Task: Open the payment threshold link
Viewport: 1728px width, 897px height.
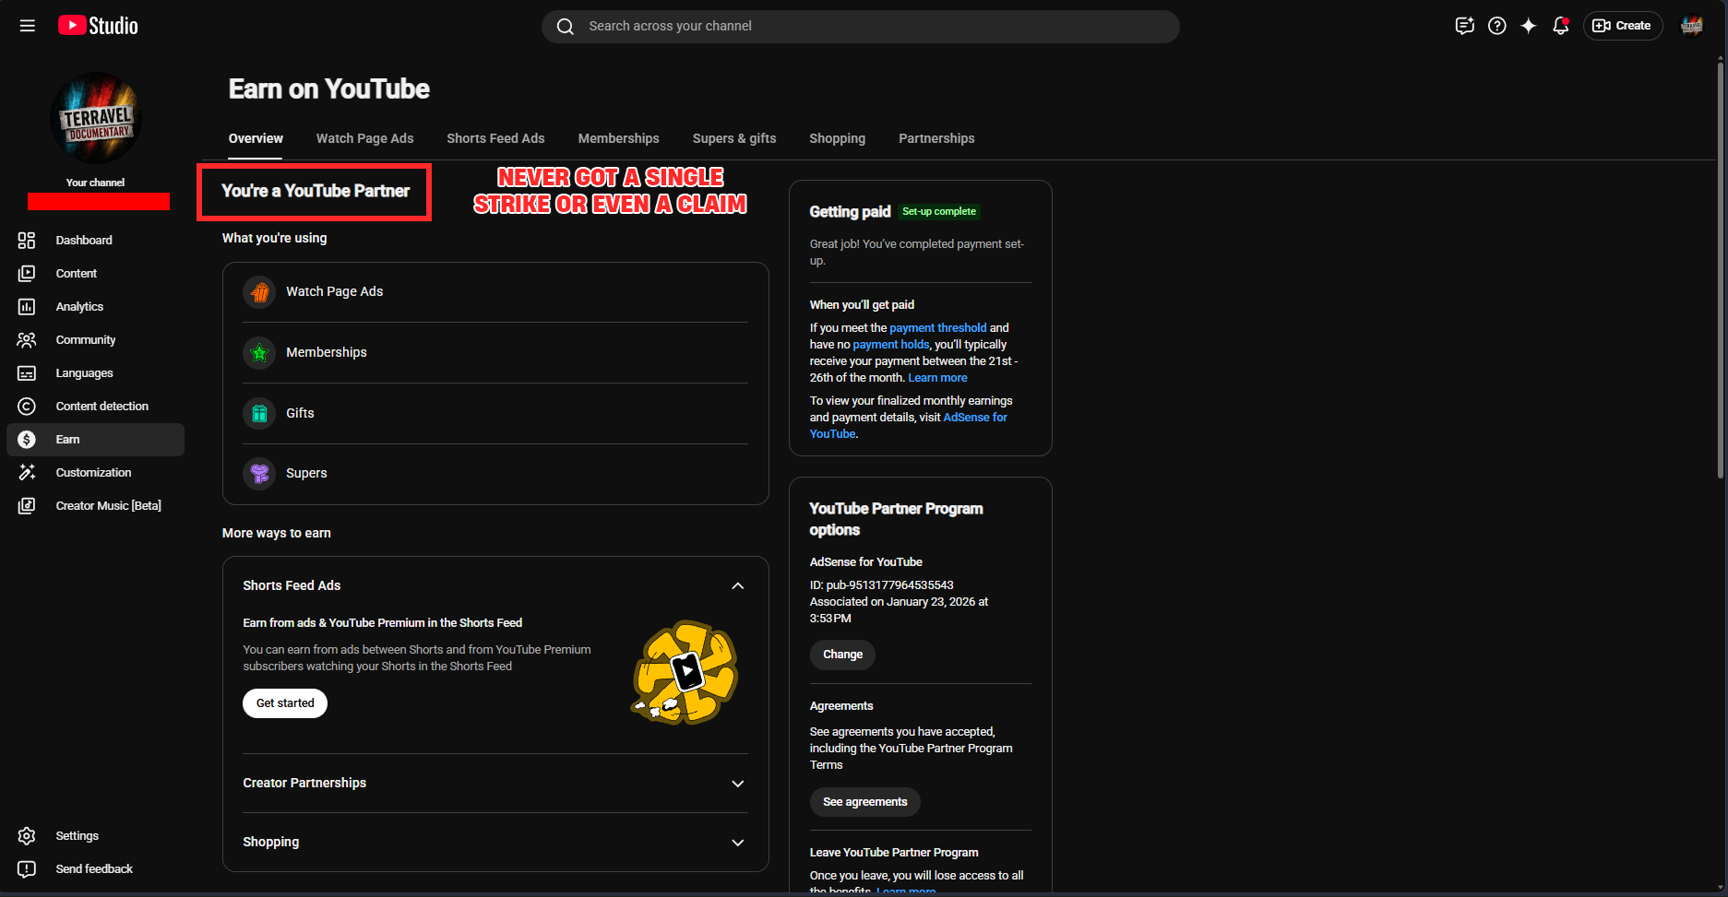Action: (x=937, y=328)
